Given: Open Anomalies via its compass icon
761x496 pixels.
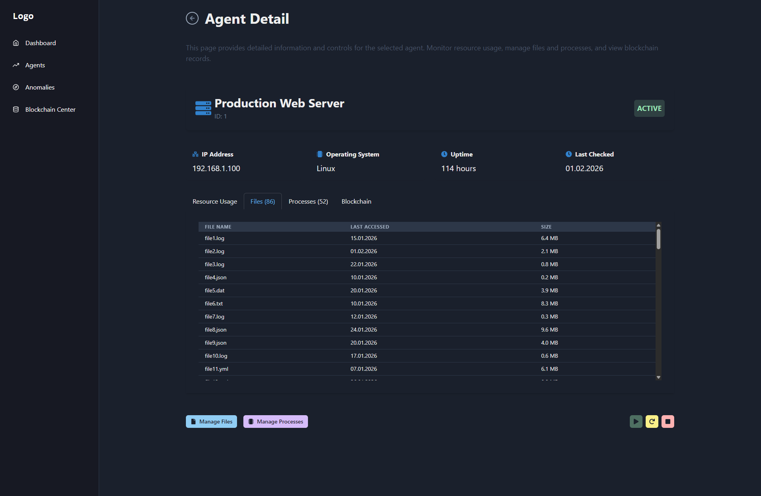Looking at the screenshot, I should [16, 87].
